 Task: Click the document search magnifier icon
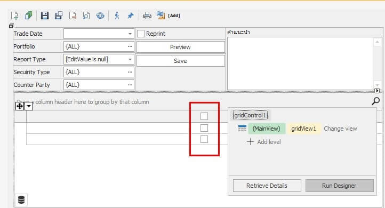point(86,15)
